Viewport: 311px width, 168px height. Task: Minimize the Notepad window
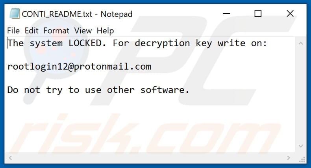pos(226,14)
